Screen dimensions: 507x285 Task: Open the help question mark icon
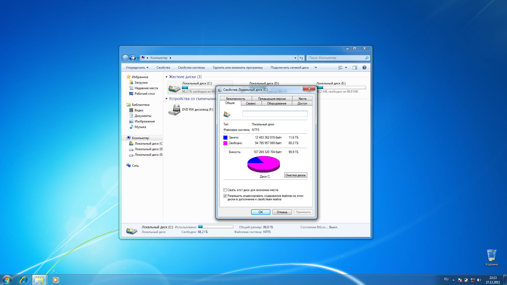364,68
